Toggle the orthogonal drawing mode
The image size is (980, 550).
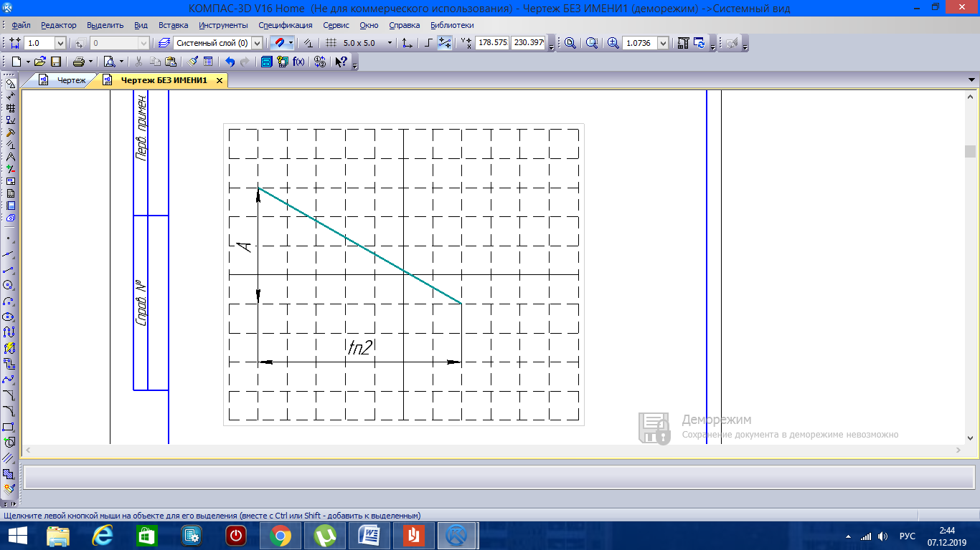(428, 43)
